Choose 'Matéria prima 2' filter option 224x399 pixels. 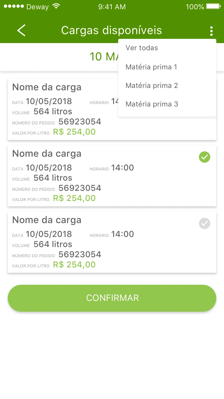[x=152, y=86]
